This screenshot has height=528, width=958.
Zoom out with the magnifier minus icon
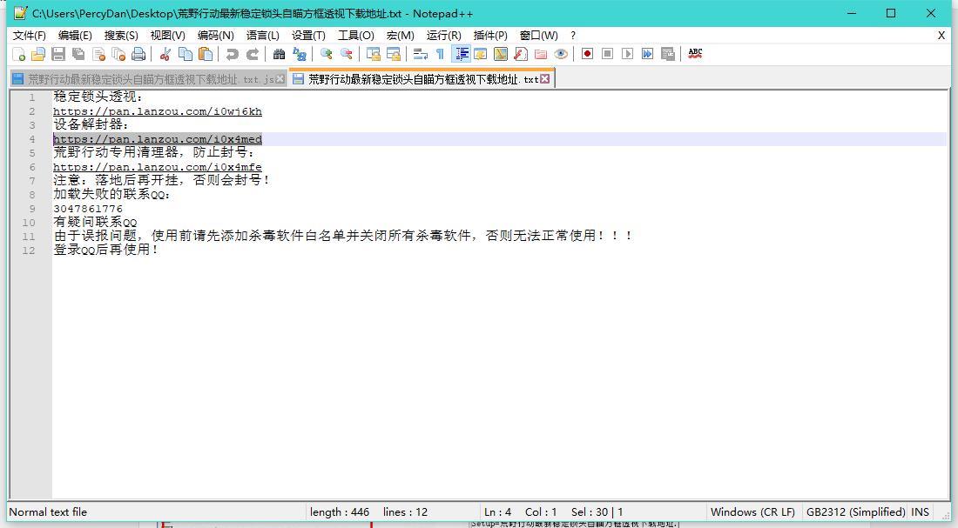347,54
